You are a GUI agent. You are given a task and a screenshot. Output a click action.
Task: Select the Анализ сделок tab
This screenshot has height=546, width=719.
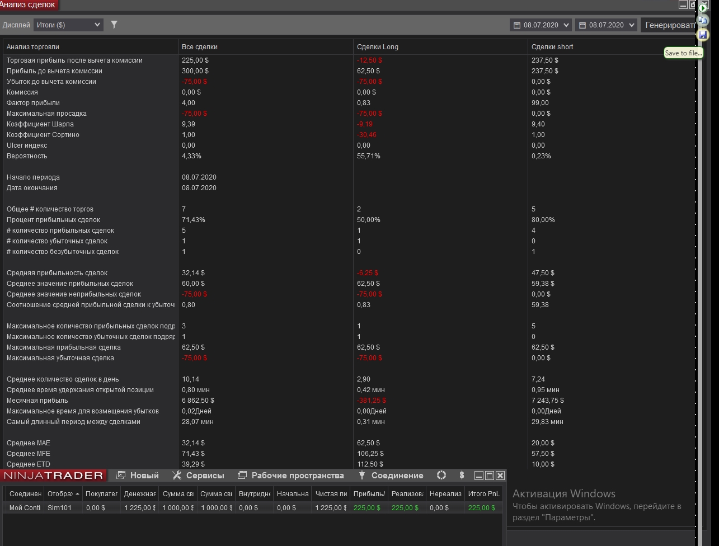point(28,5)
